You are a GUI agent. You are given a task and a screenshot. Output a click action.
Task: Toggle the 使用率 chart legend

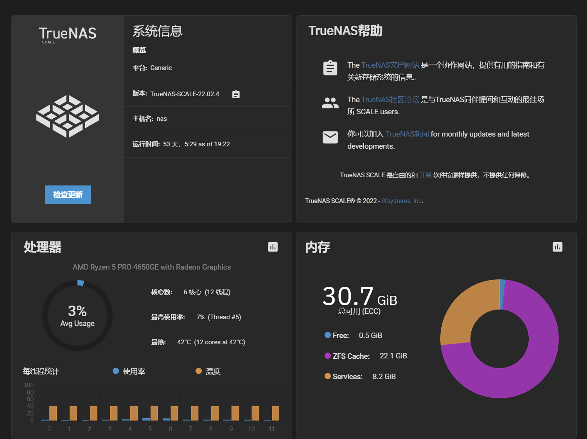[129, 371]
